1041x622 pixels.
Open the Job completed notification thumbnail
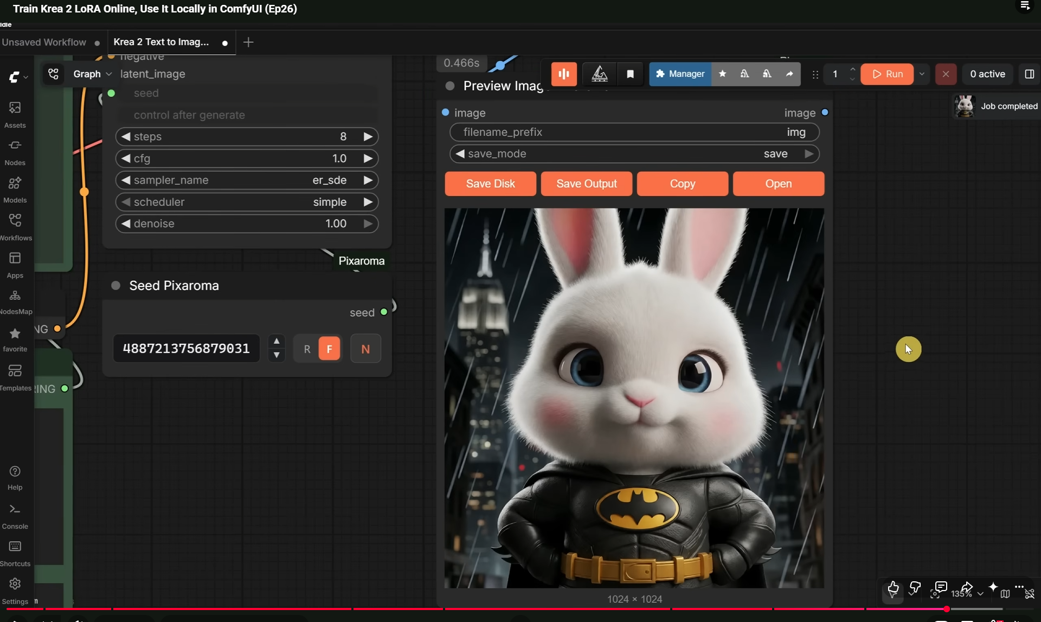[x=965, y=106]
